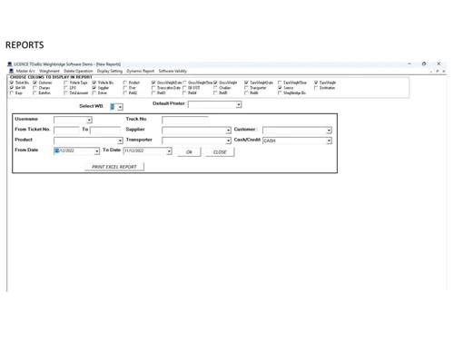Uncheck the Net Wt column checkbox
Image resolution: width=454 pixels, height=340 pixels.
click(12, 88)
